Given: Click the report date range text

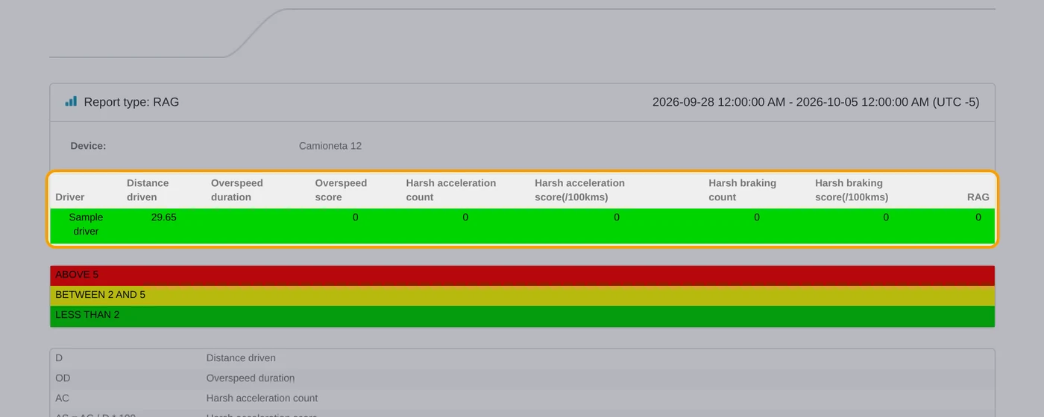Looking at the screenshot, I should click(816, 102).
